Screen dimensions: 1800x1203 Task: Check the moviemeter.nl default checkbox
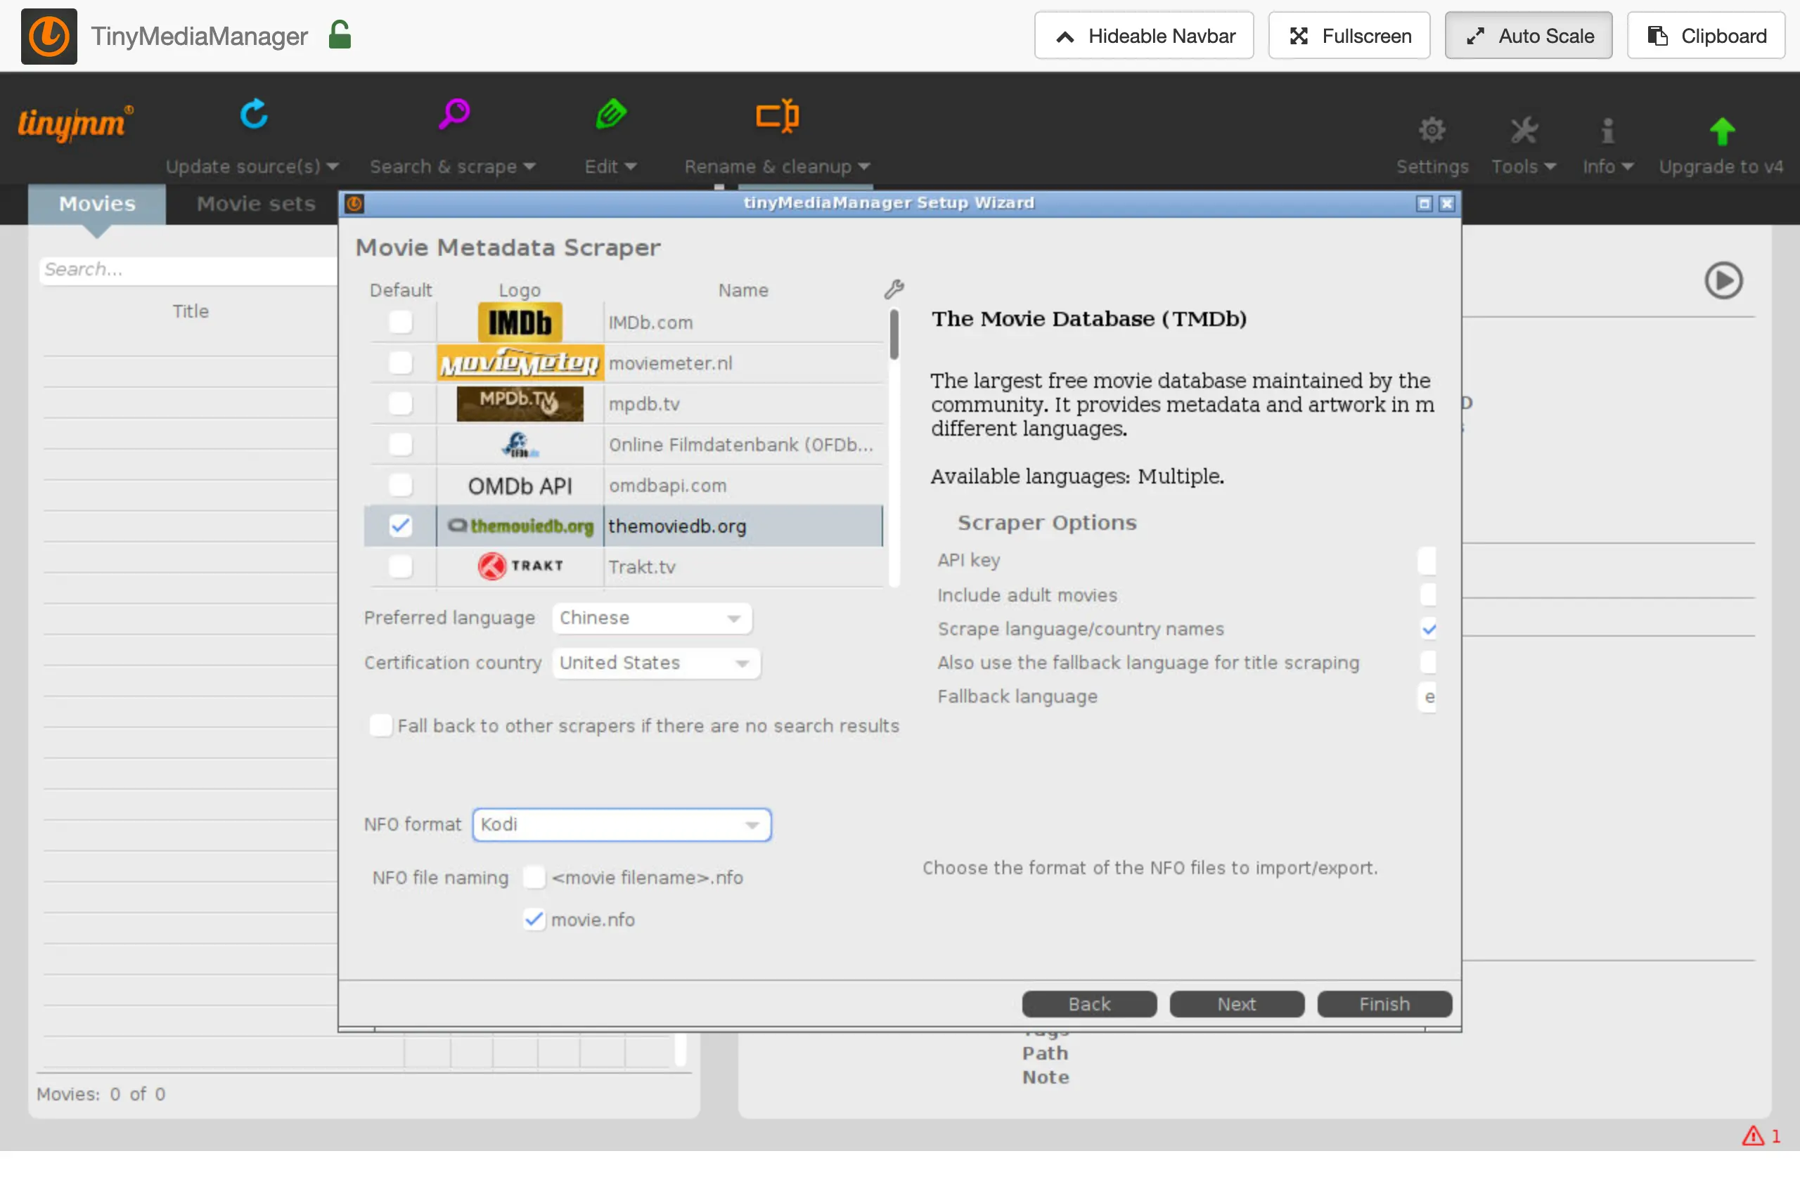tap(400, 363)
